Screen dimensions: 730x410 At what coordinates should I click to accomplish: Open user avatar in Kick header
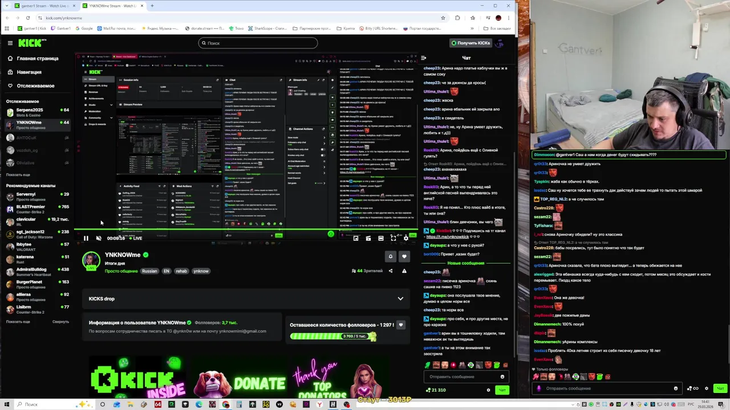500,43
